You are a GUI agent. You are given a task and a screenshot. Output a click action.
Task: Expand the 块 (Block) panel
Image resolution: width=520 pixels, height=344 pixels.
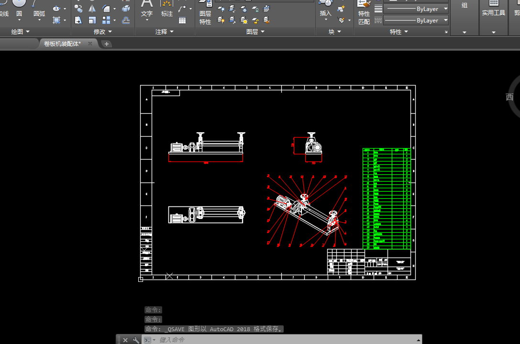[x=334, y=32]
